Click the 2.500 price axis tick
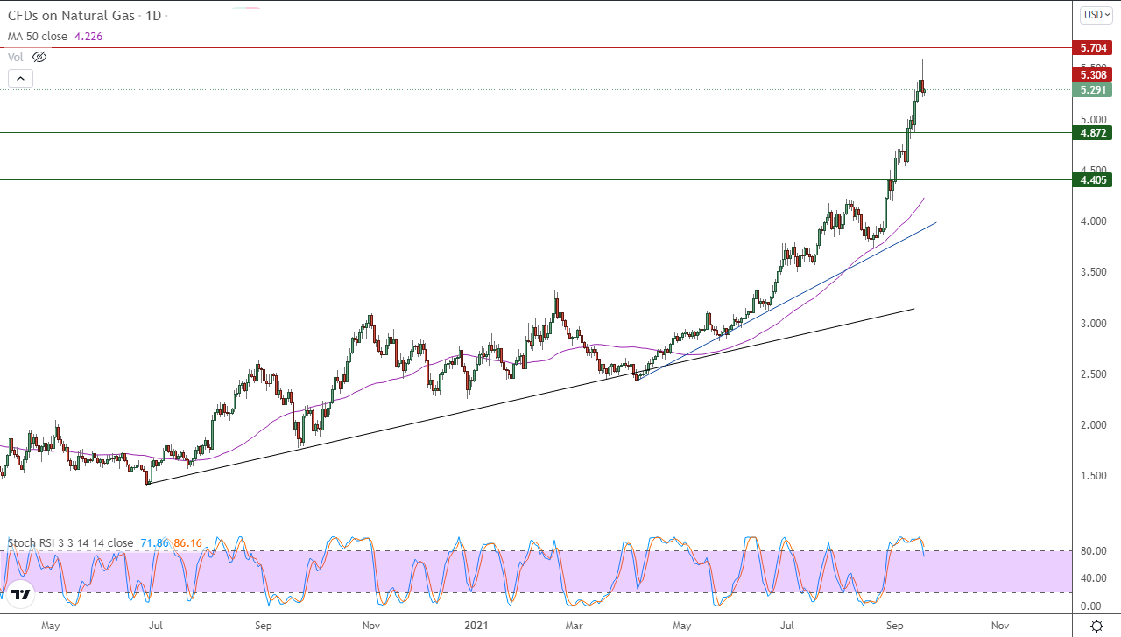1121x637 pixels. click(x=1093, y=374)
